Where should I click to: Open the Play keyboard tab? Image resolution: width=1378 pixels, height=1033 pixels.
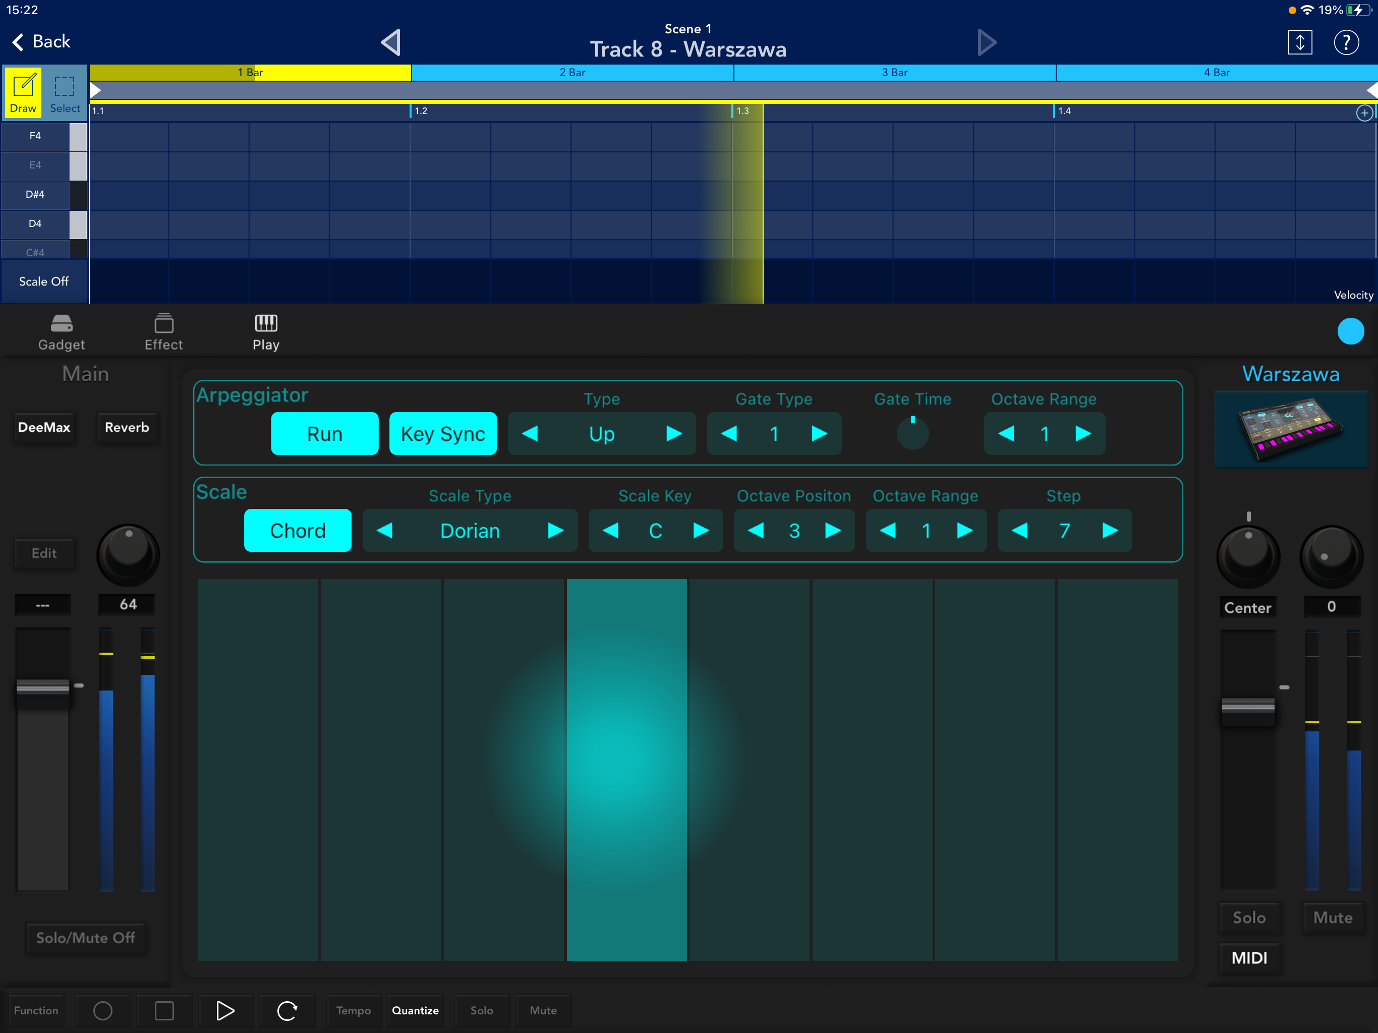click(266, 333)
